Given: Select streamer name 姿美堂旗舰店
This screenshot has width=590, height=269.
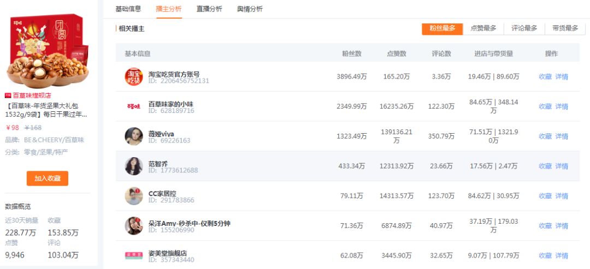Looking at the screenshot, I should (x=168, y=253).
